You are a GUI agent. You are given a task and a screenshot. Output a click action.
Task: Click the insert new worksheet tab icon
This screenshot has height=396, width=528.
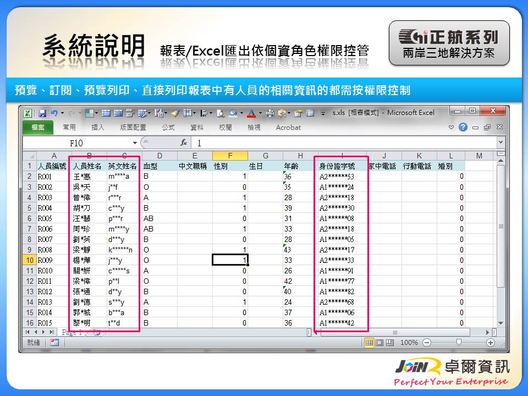(96, 333)
